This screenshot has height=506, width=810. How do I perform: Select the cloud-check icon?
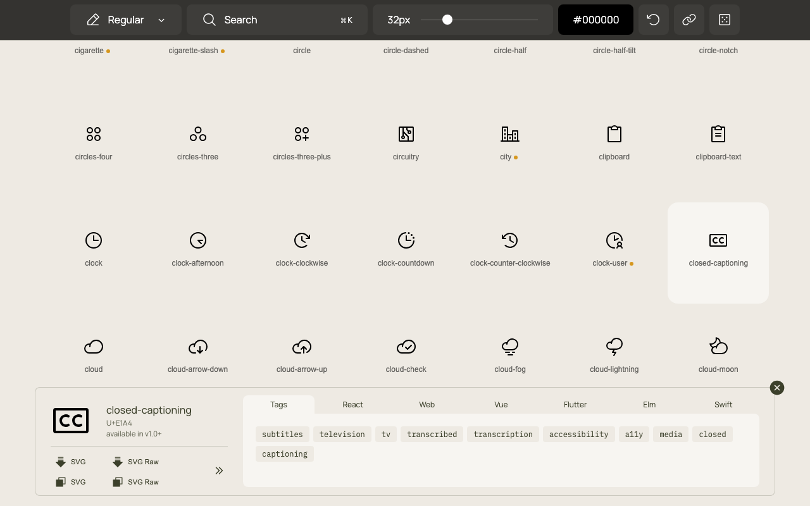(x=406, y=347)
